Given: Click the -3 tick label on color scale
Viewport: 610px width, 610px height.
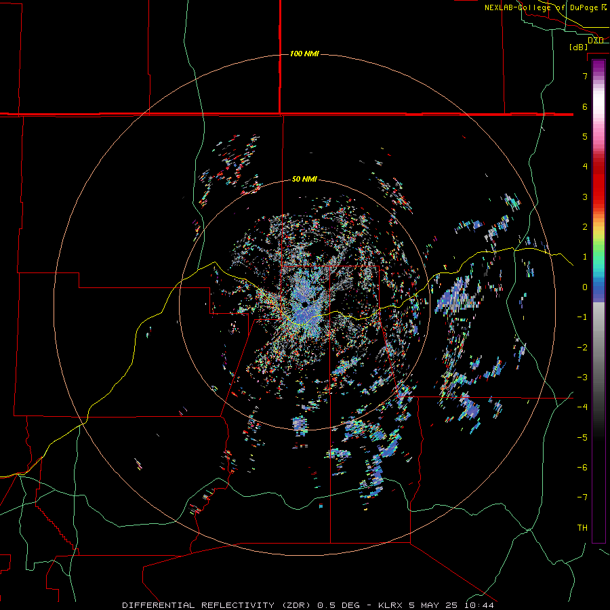Looking at the screenshot, I should 582,378.
